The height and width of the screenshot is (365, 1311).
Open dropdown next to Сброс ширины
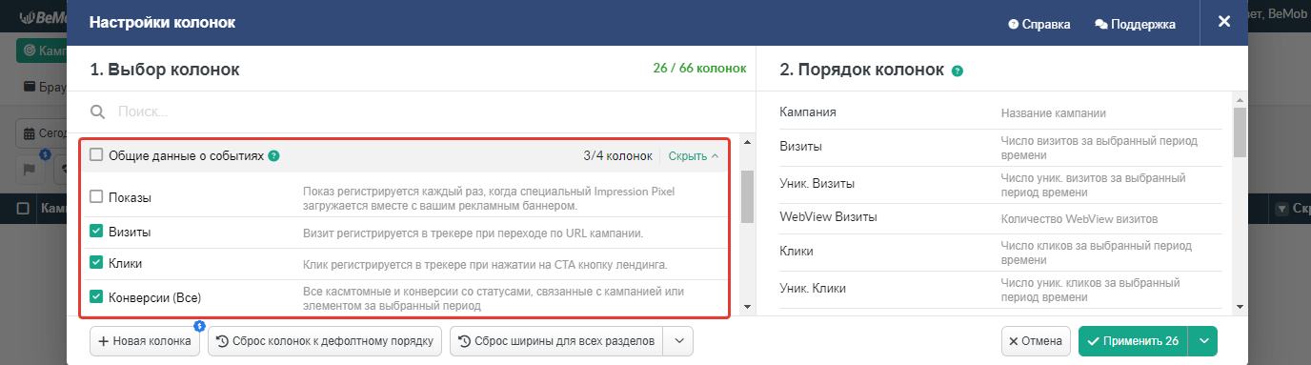(x=678, y=341)
